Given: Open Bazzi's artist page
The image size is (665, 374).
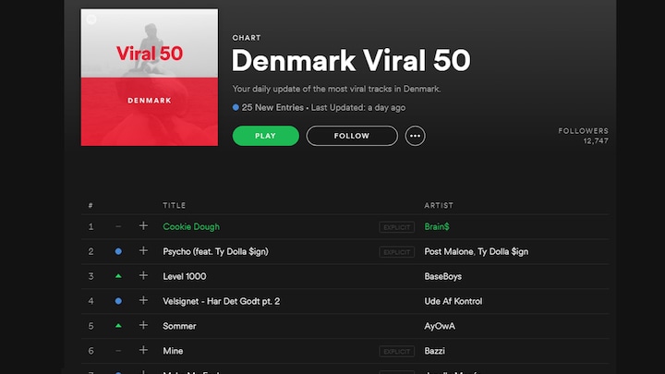Looking at the screenshot, I should coord(436,351).
